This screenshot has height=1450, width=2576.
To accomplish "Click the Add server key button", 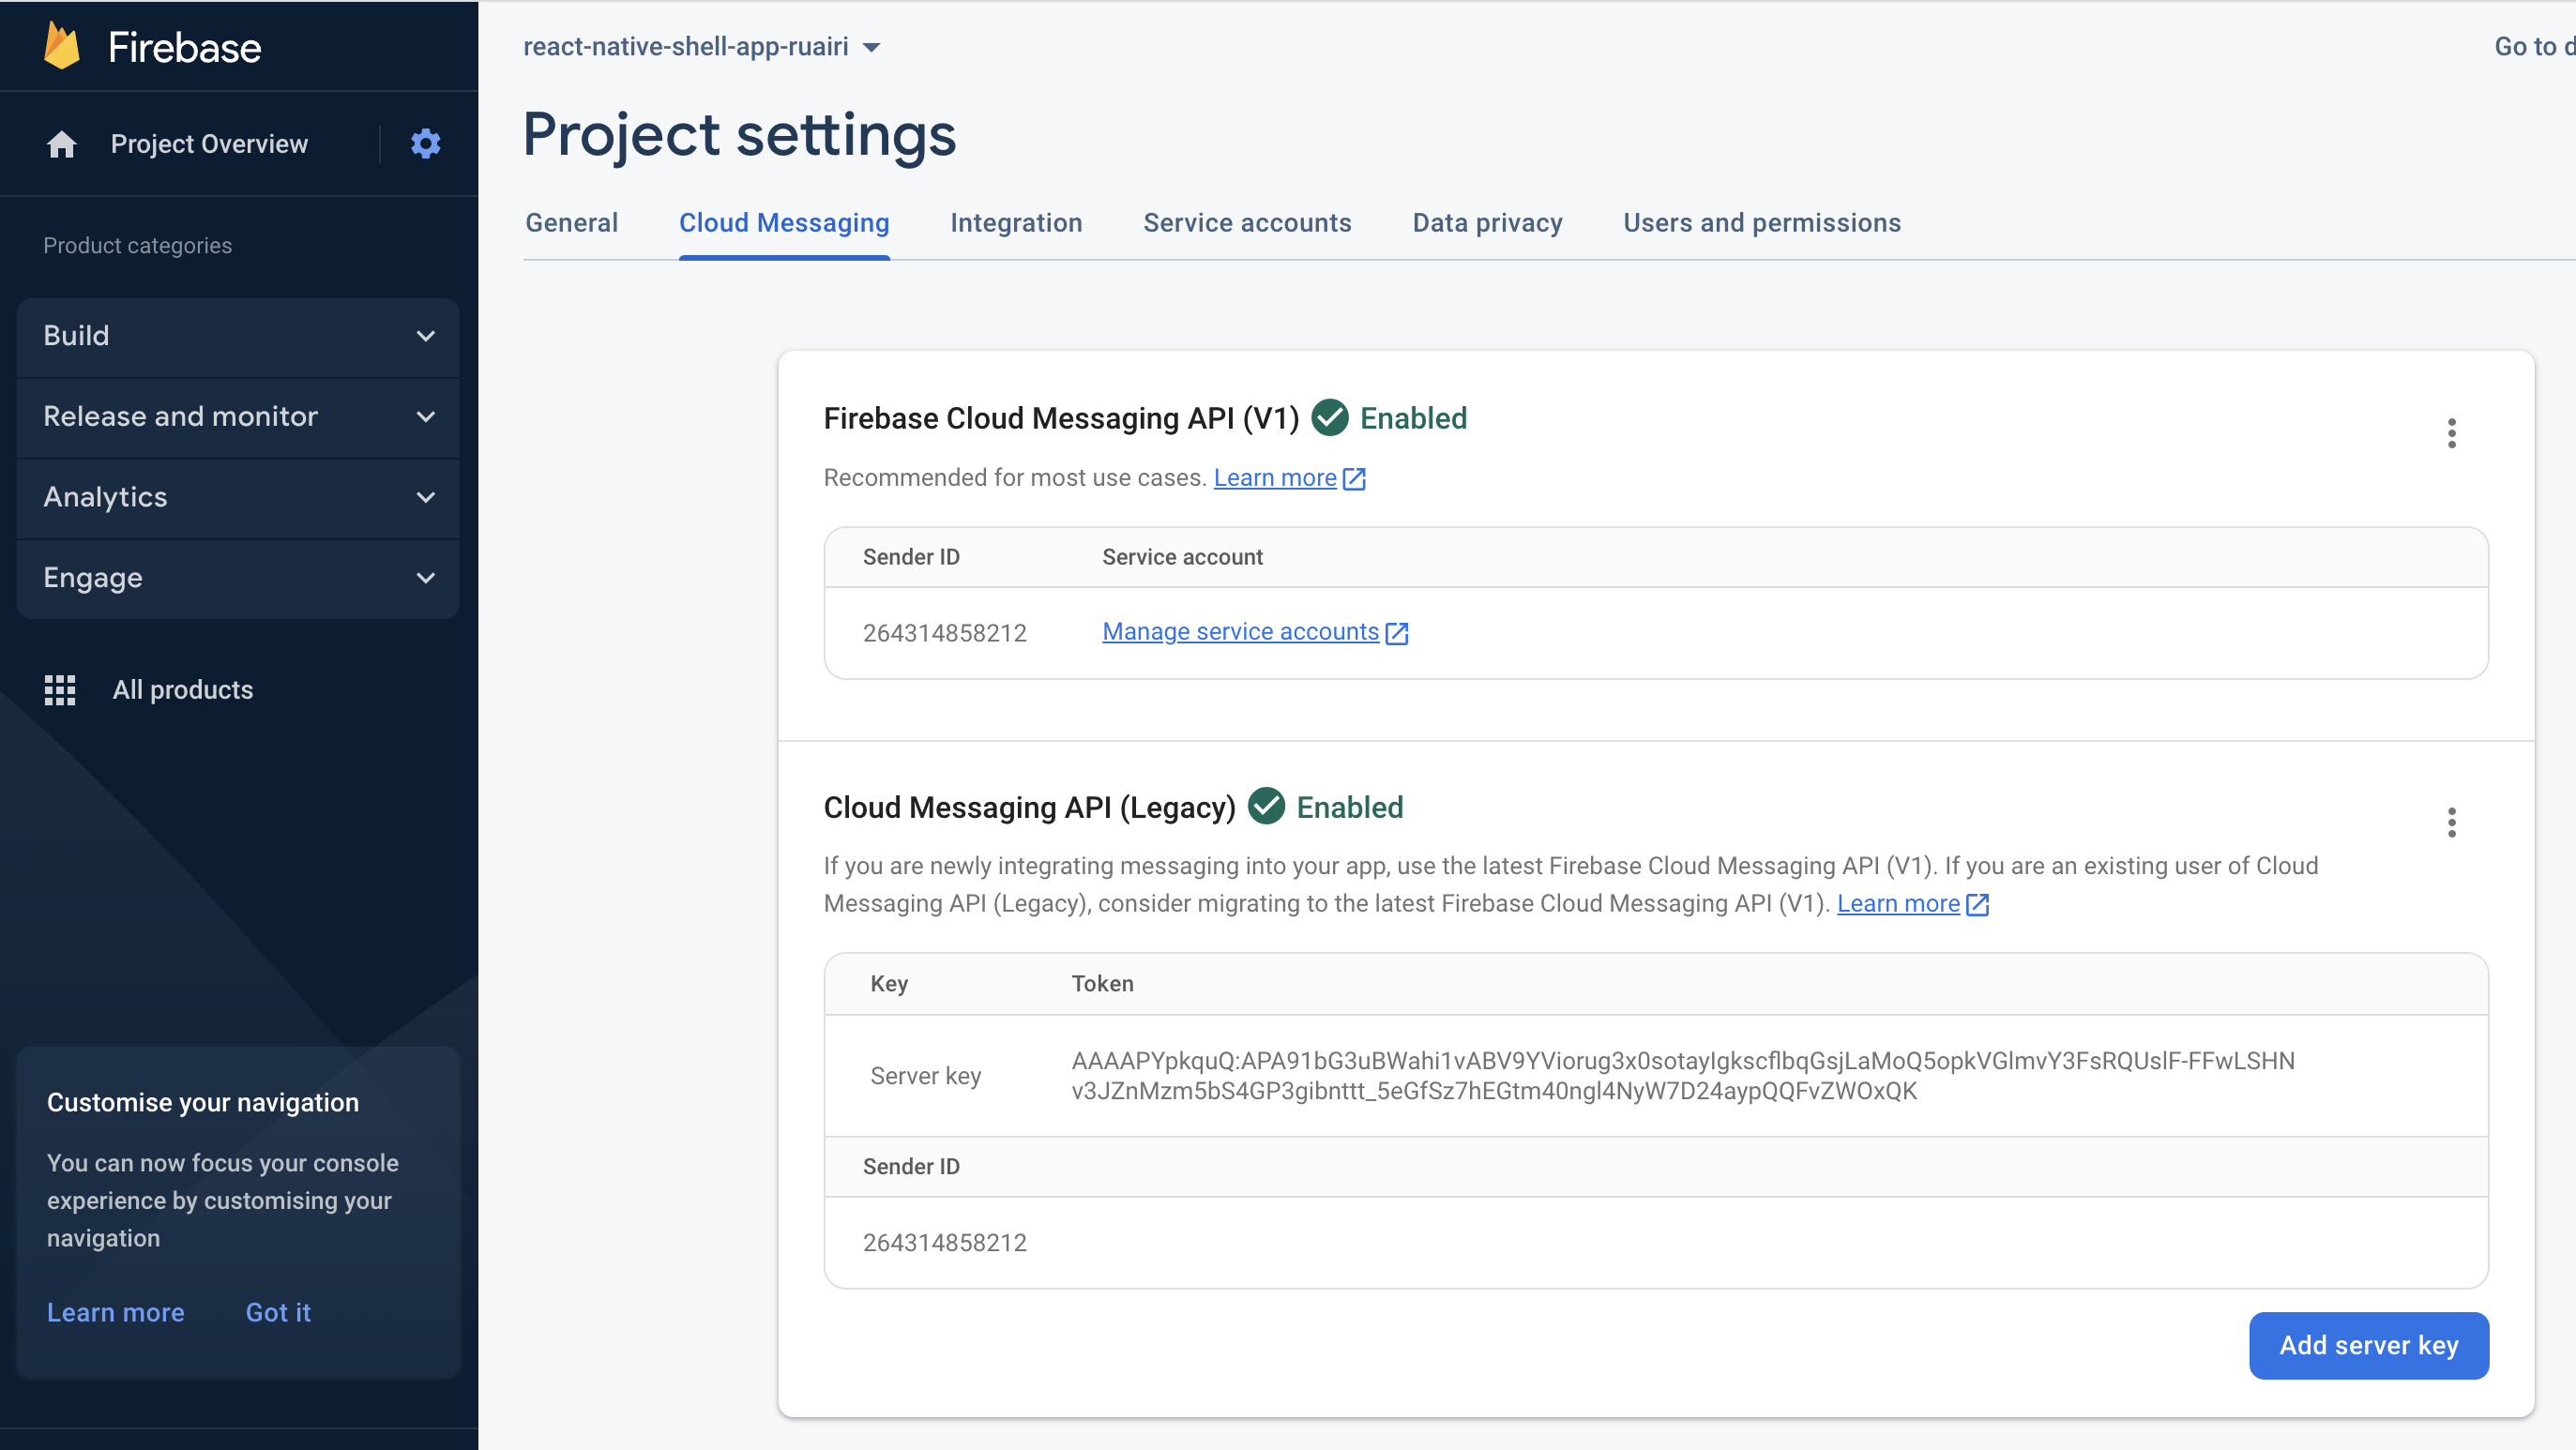I will click(2368, 1346).
